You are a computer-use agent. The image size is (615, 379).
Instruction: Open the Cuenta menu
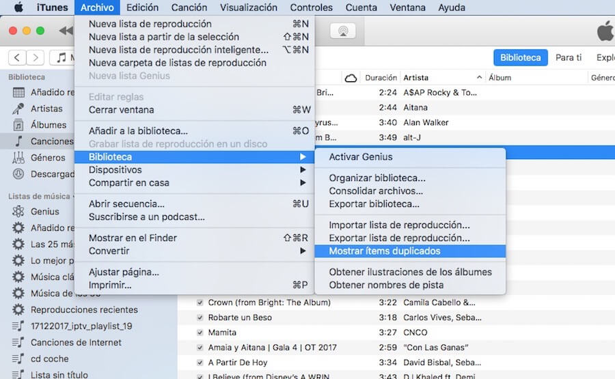(x=361, y=8)
